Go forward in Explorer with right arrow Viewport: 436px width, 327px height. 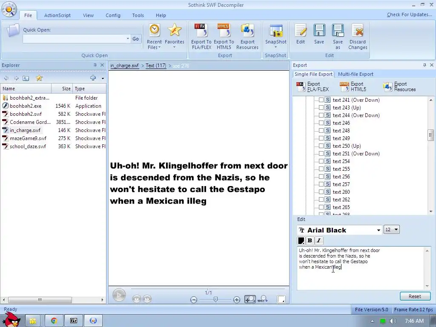(x=16, y=78)
